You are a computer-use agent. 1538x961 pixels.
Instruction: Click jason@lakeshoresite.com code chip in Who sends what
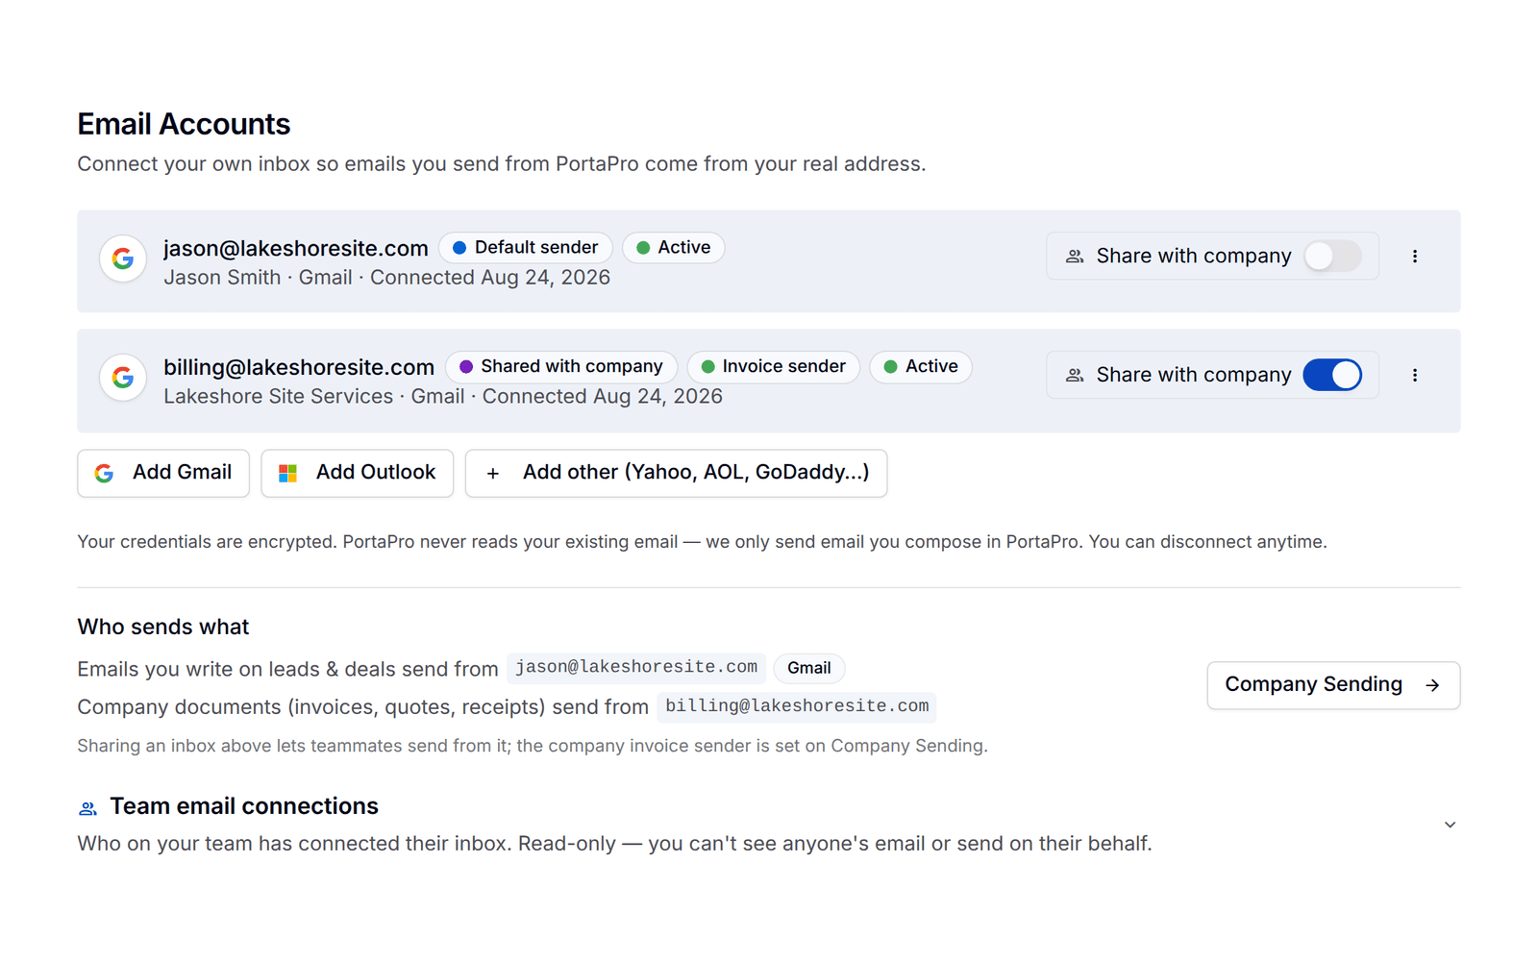(636, 667)
